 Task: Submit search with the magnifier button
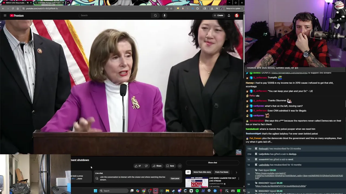(x=155, y=15)
